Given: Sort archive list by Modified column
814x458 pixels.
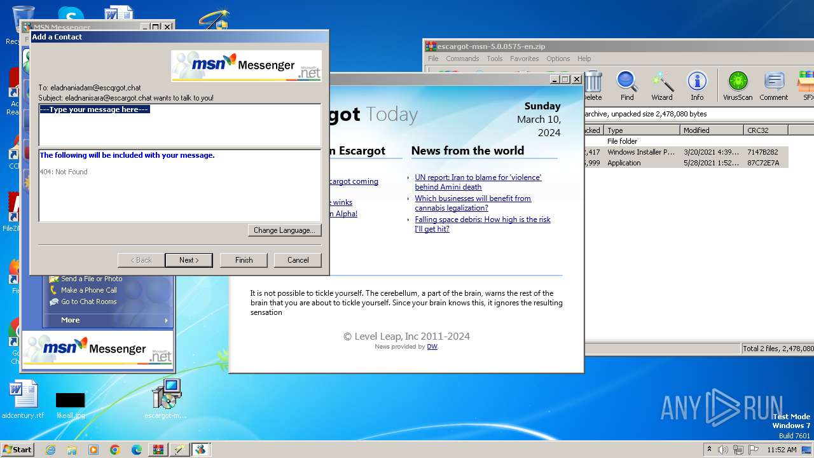Looking at the screenshot, I should coord(712,130).
